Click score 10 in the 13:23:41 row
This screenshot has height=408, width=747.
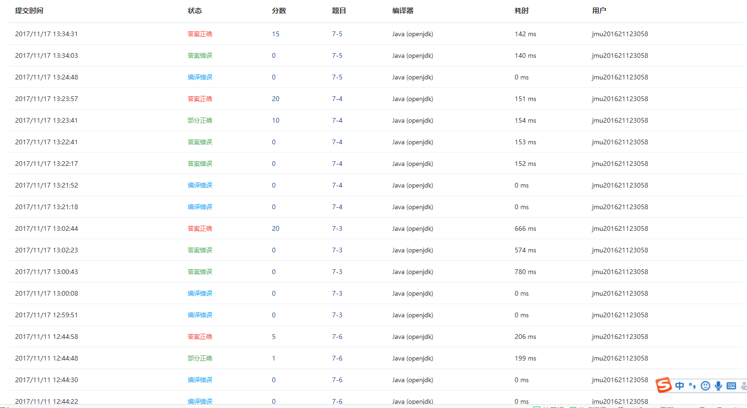click(276, 120)
